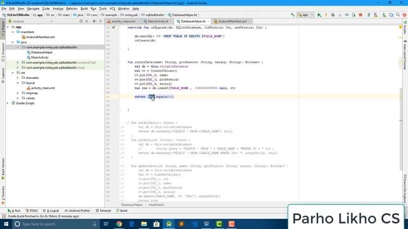Viewport: 408px width, 229px height.
Task: Click the taskbar search box
Action: click(x=56, y=224)
